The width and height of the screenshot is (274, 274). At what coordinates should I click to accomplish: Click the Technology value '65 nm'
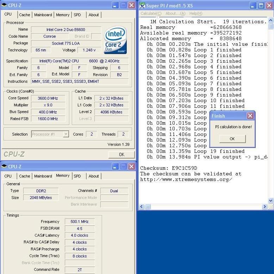coord(41,50)
